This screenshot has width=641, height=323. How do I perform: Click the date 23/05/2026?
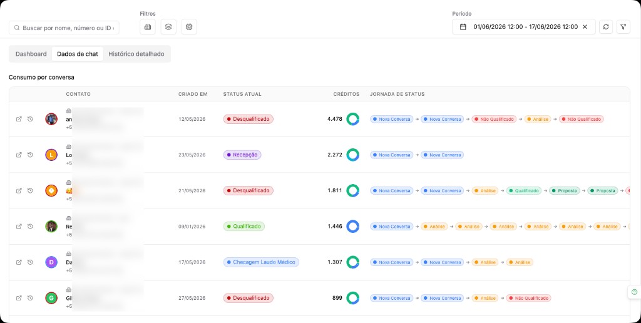[x=192, y=155]
